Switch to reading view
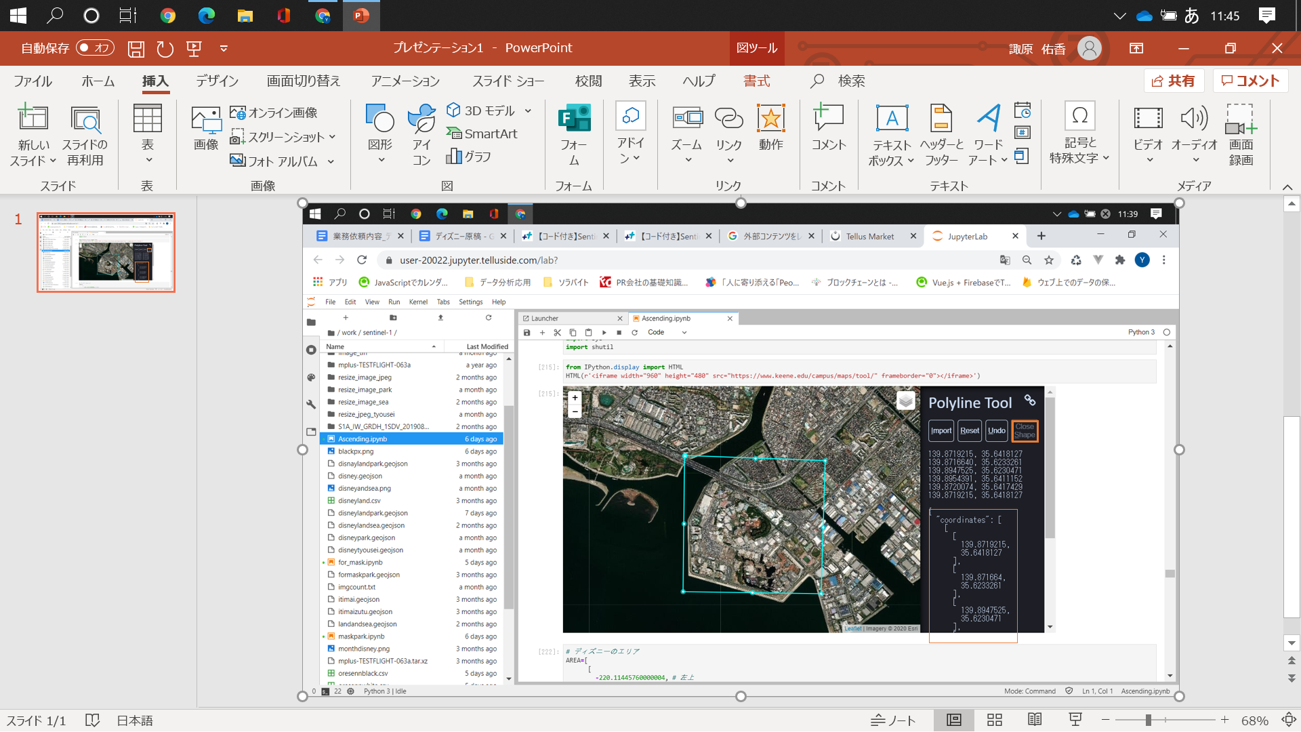Image resolution: width=1301 pixels, height=732 pixels. click(1035, 720)
